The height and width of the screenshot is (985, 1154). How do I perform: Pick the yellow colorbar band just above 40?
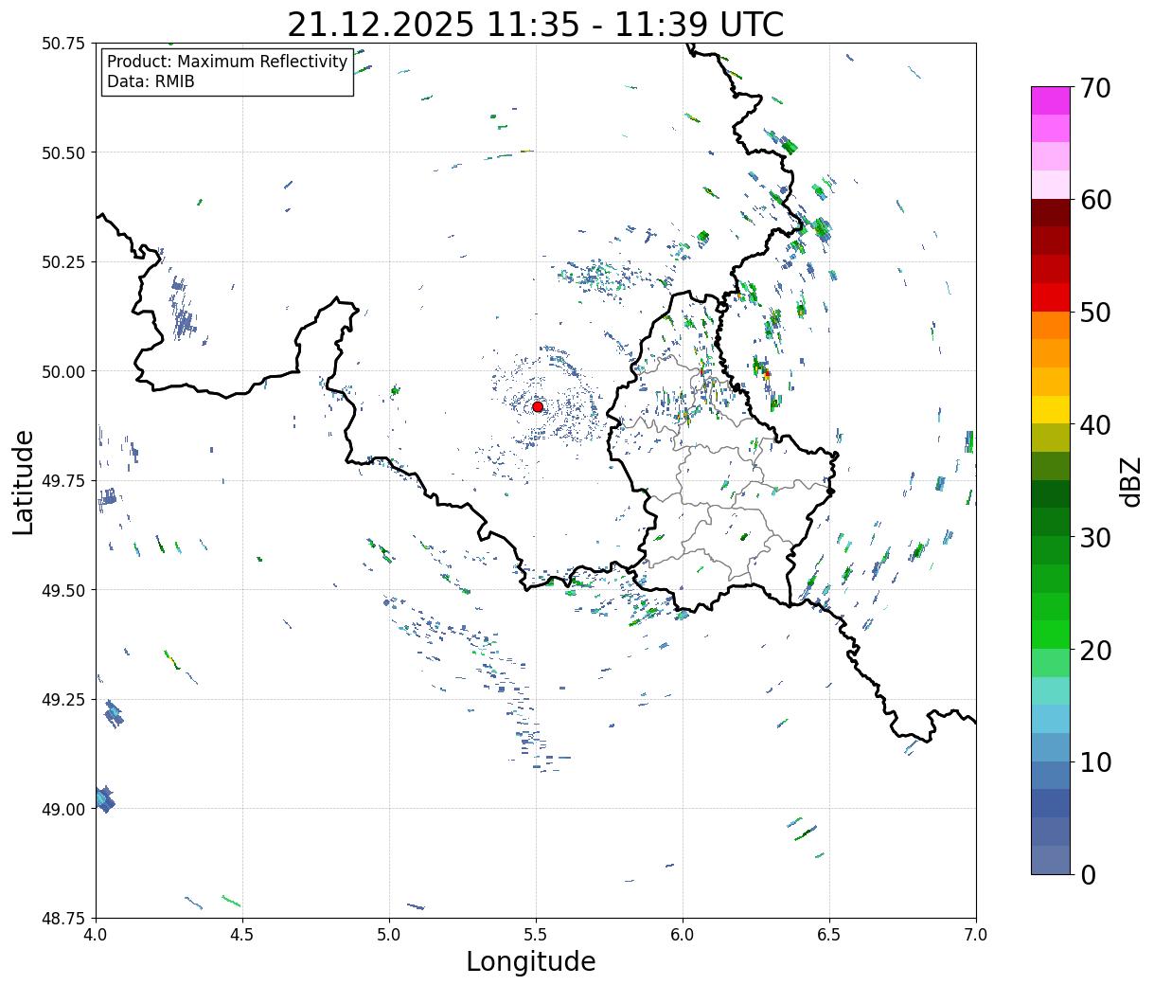click(x=1050, y=409)
